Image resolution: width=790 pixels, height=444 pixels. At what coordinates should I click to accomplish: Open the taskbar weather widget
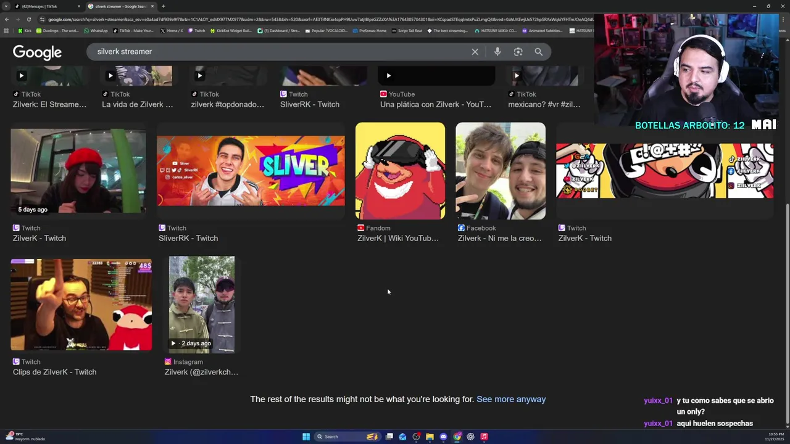26,437
